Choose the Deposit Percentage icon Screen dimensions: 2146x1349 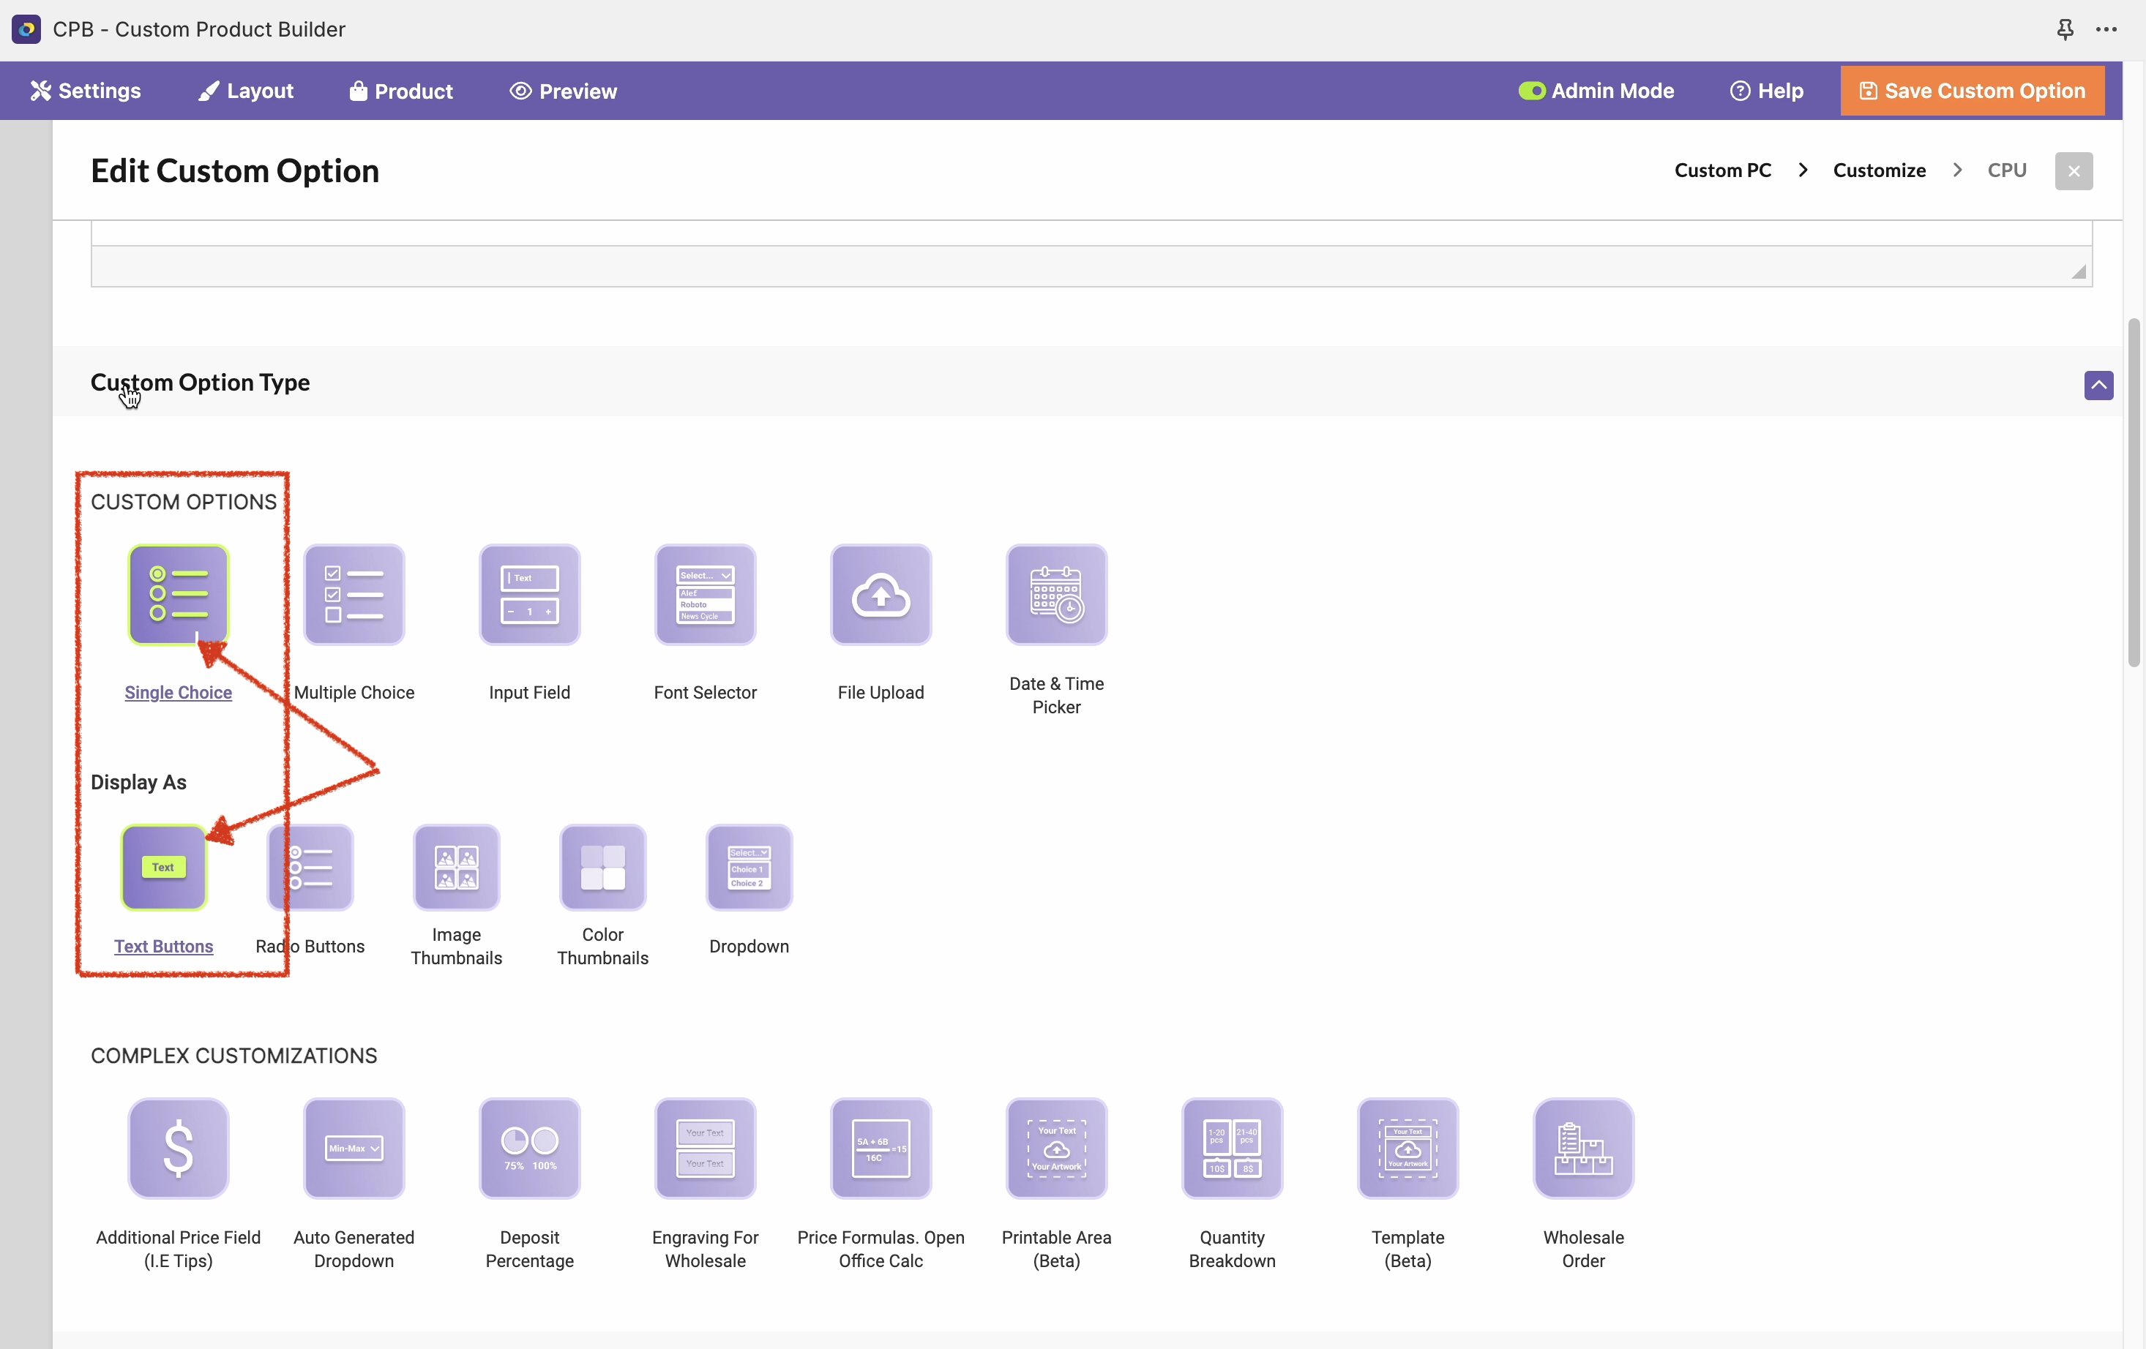(x=529, y=1148)
